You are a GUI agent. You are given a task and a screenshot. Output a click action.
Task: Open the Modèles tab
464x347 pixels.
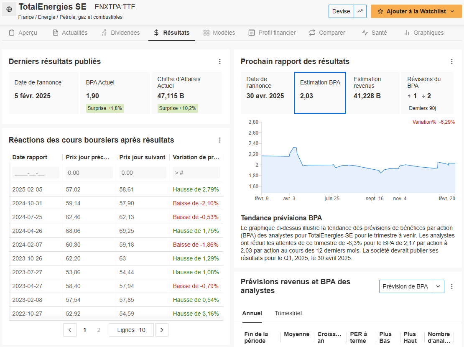[219, 33]
